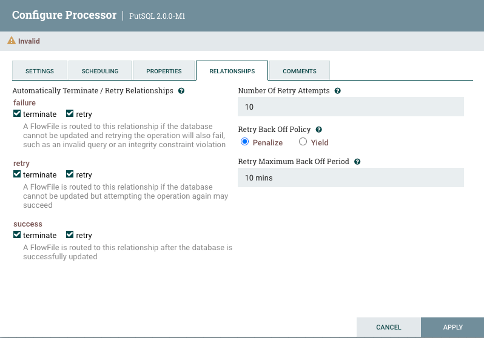
Task: Open the Comments tab
Action: 300,71
